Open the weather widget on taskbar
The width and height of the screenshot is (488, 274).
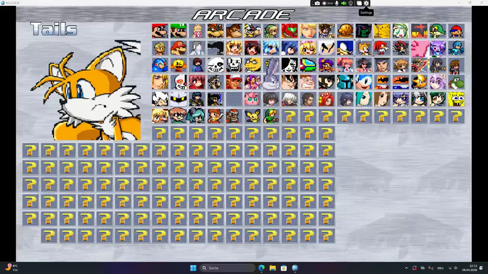click(x=11, y=268)
